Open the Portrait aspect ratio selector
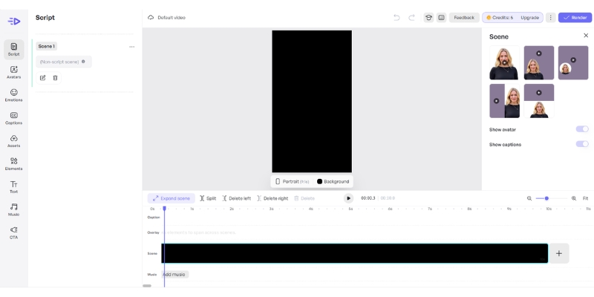 [292, 181]
